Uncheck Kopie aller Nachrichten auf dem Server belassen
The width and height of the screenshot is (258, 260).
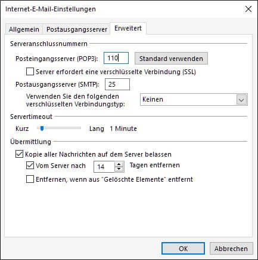(19, 154)
